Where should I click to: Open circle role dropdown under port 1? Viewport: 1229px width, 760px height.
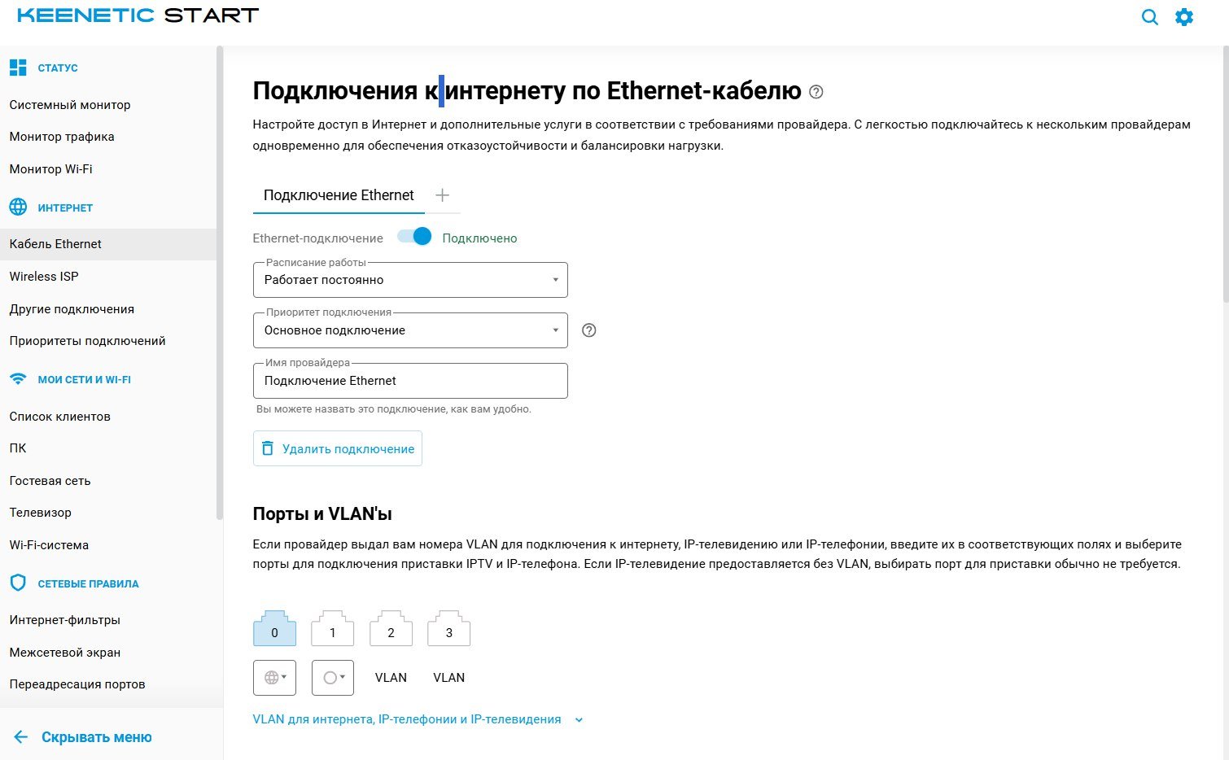pyautogui.click(x=332, y=678)
